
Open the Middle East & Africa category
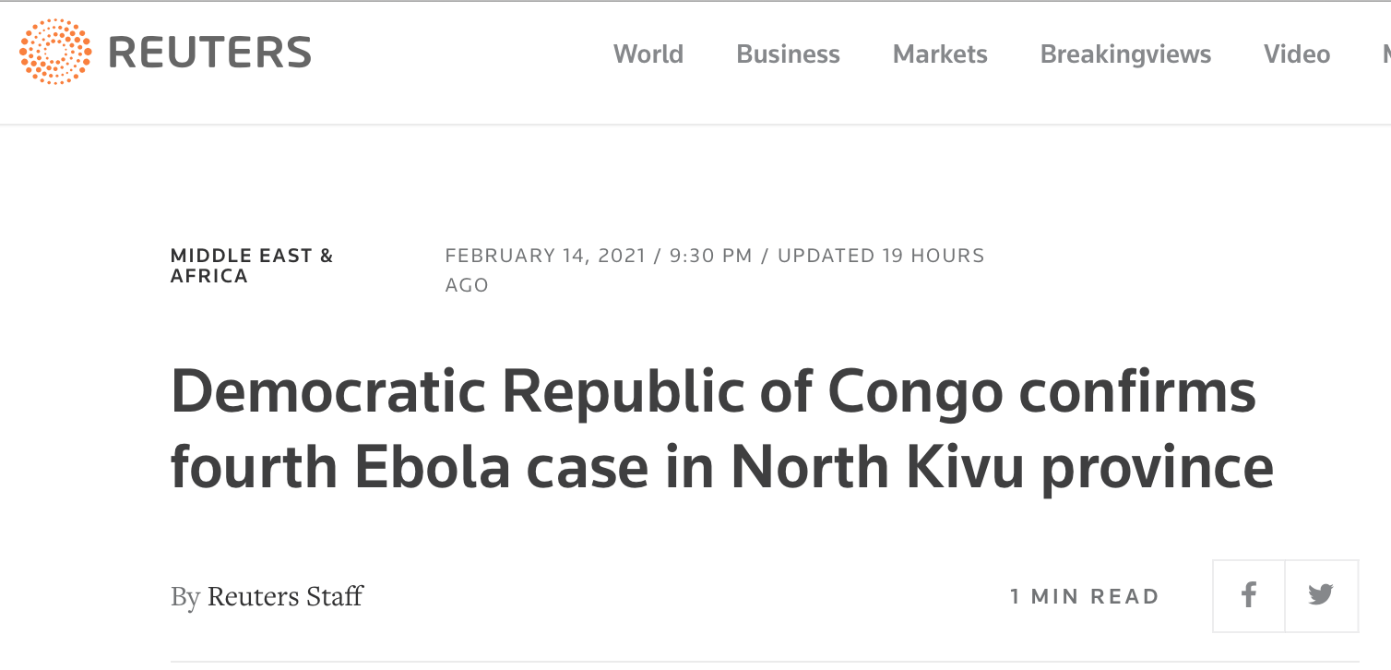252,266
